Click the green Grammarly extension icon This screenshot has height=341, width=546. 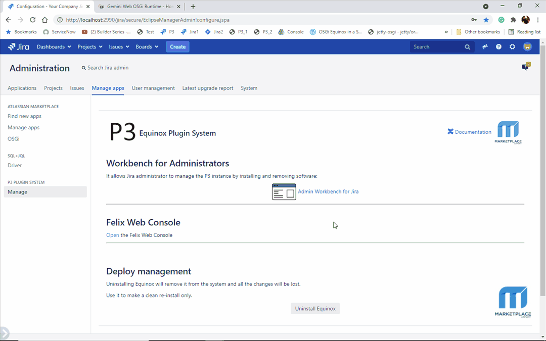tap(501, 20)
